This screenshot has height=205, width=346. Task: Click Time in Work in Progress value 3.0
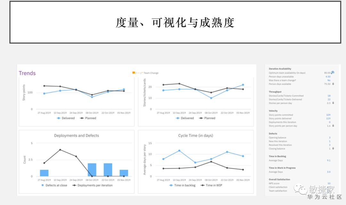click(329, 172)
